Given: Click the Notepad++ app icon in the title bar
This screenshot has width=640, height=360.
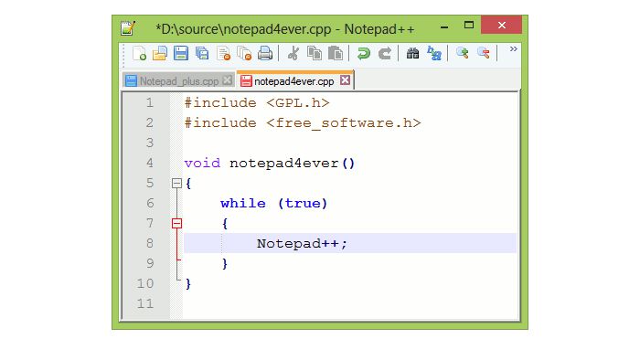Looking at the screenshot, I should (x=128, y=27).
